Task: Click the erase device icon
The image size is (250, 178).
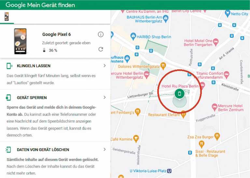Action: point(8,150)
